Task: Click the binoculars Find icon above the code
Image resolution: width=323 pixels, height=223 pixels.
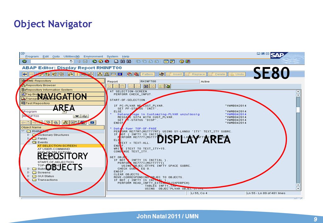Action: 146,86
